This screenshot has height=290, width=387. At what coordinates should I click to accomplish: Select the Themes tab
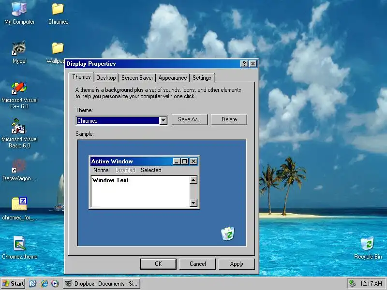click(x=81, y=77)
